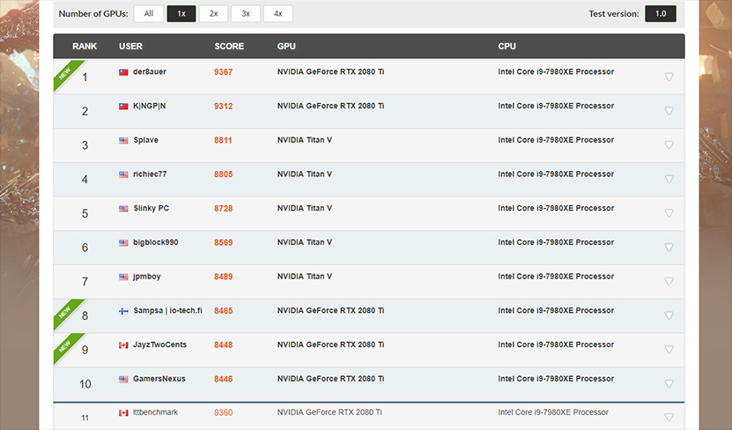The width and height of the screenshot is (732, 430).
Task: Expand details for jpmboy's row
Action: (x=669, y=281)
